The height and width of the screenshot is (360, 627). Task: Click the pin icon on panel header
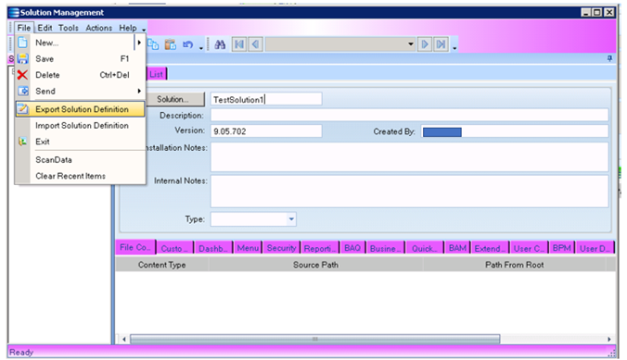point(609,58)
